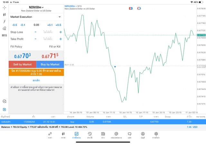Select the crosshair cursor tool

pos(4,8)
